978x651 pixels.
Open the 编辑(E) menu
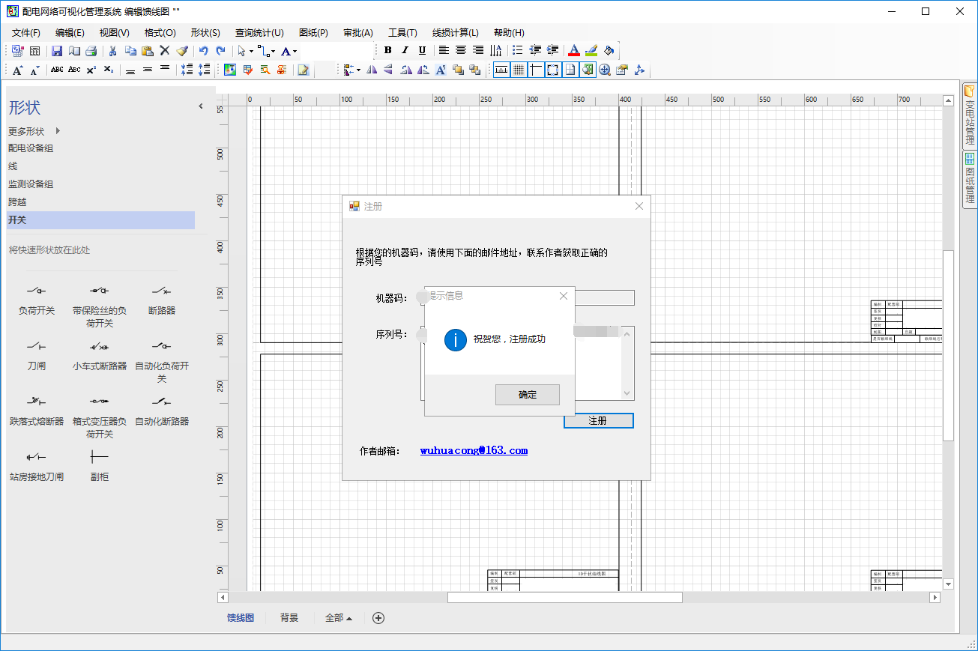tap(70, 33)
